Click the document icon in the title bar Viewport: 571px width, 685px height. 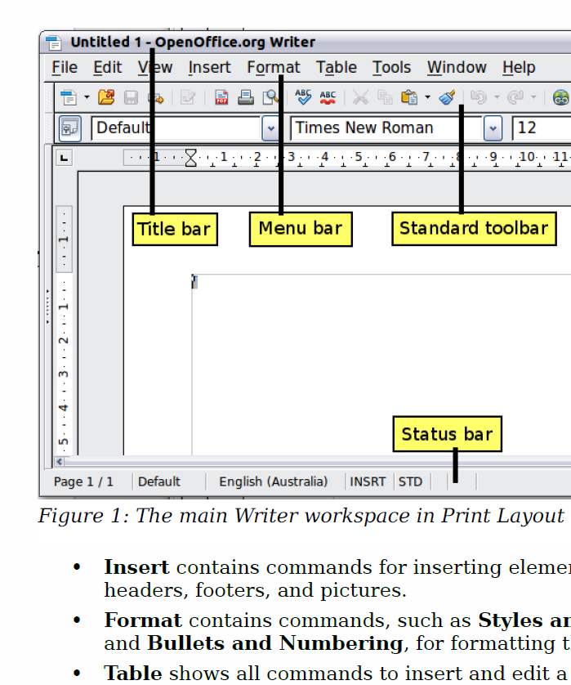tap(54, 43)
